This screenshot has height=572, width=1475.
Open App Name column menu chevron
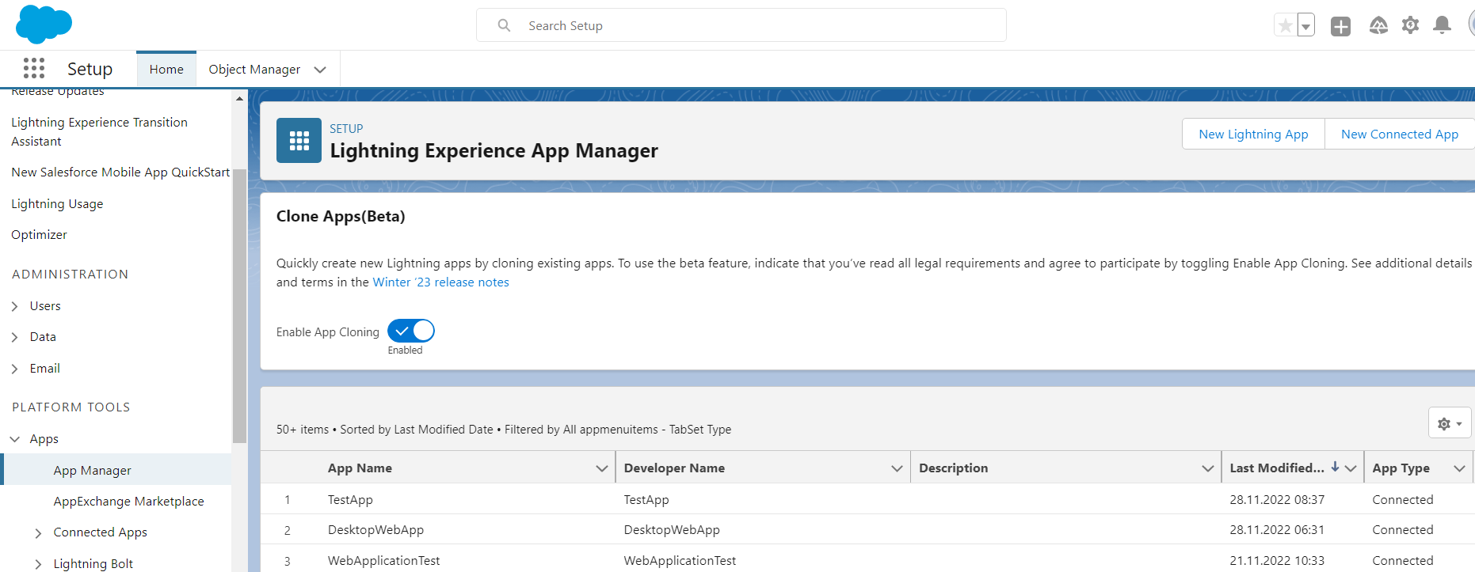coord(601,468)
